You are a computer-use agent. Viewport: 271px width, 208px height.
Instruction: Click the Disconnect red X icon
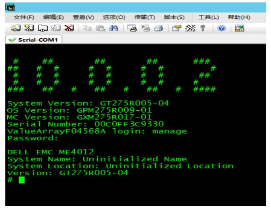[69, 28]
